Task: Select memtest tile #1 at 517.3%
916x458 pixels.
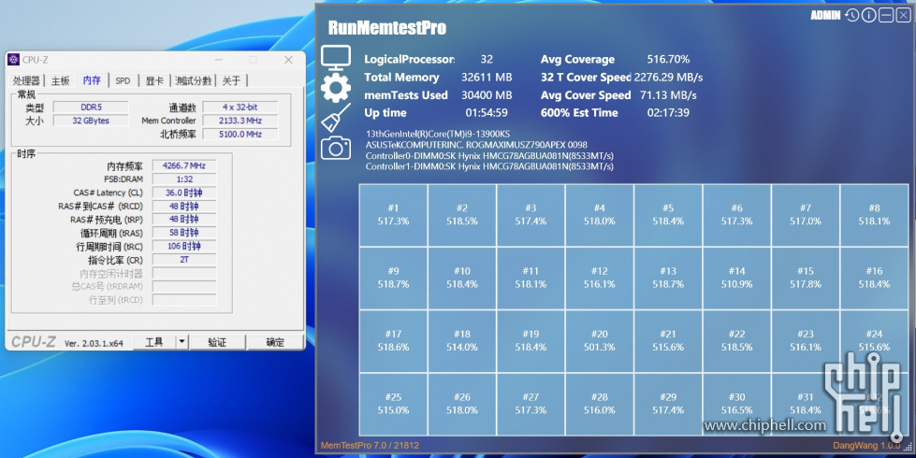Action: click(393, 215)
